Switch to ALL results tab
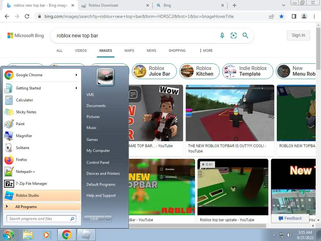The width and height of the screenshot is (321, 241). click(x=59, y=51)
